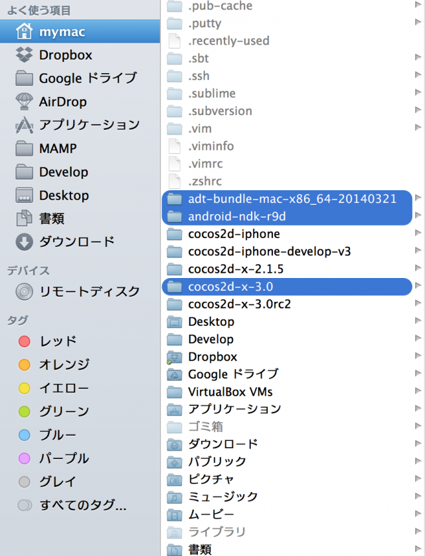Click the Dropbox icon in sidebar favorites
This screenshot has width=425, height=556.
click(x=24, y=55)
